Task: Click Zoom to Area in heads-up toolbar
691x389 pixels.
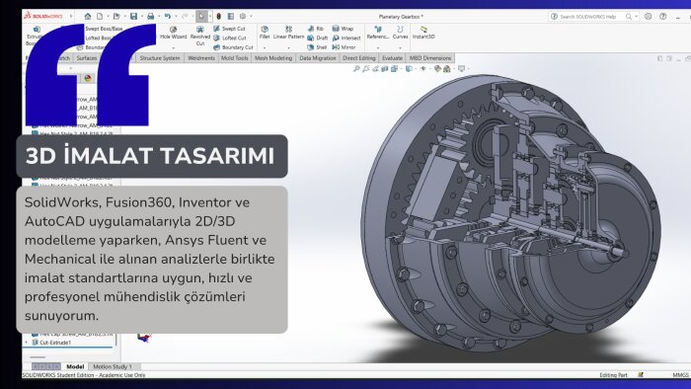Action: click(366, 69)
